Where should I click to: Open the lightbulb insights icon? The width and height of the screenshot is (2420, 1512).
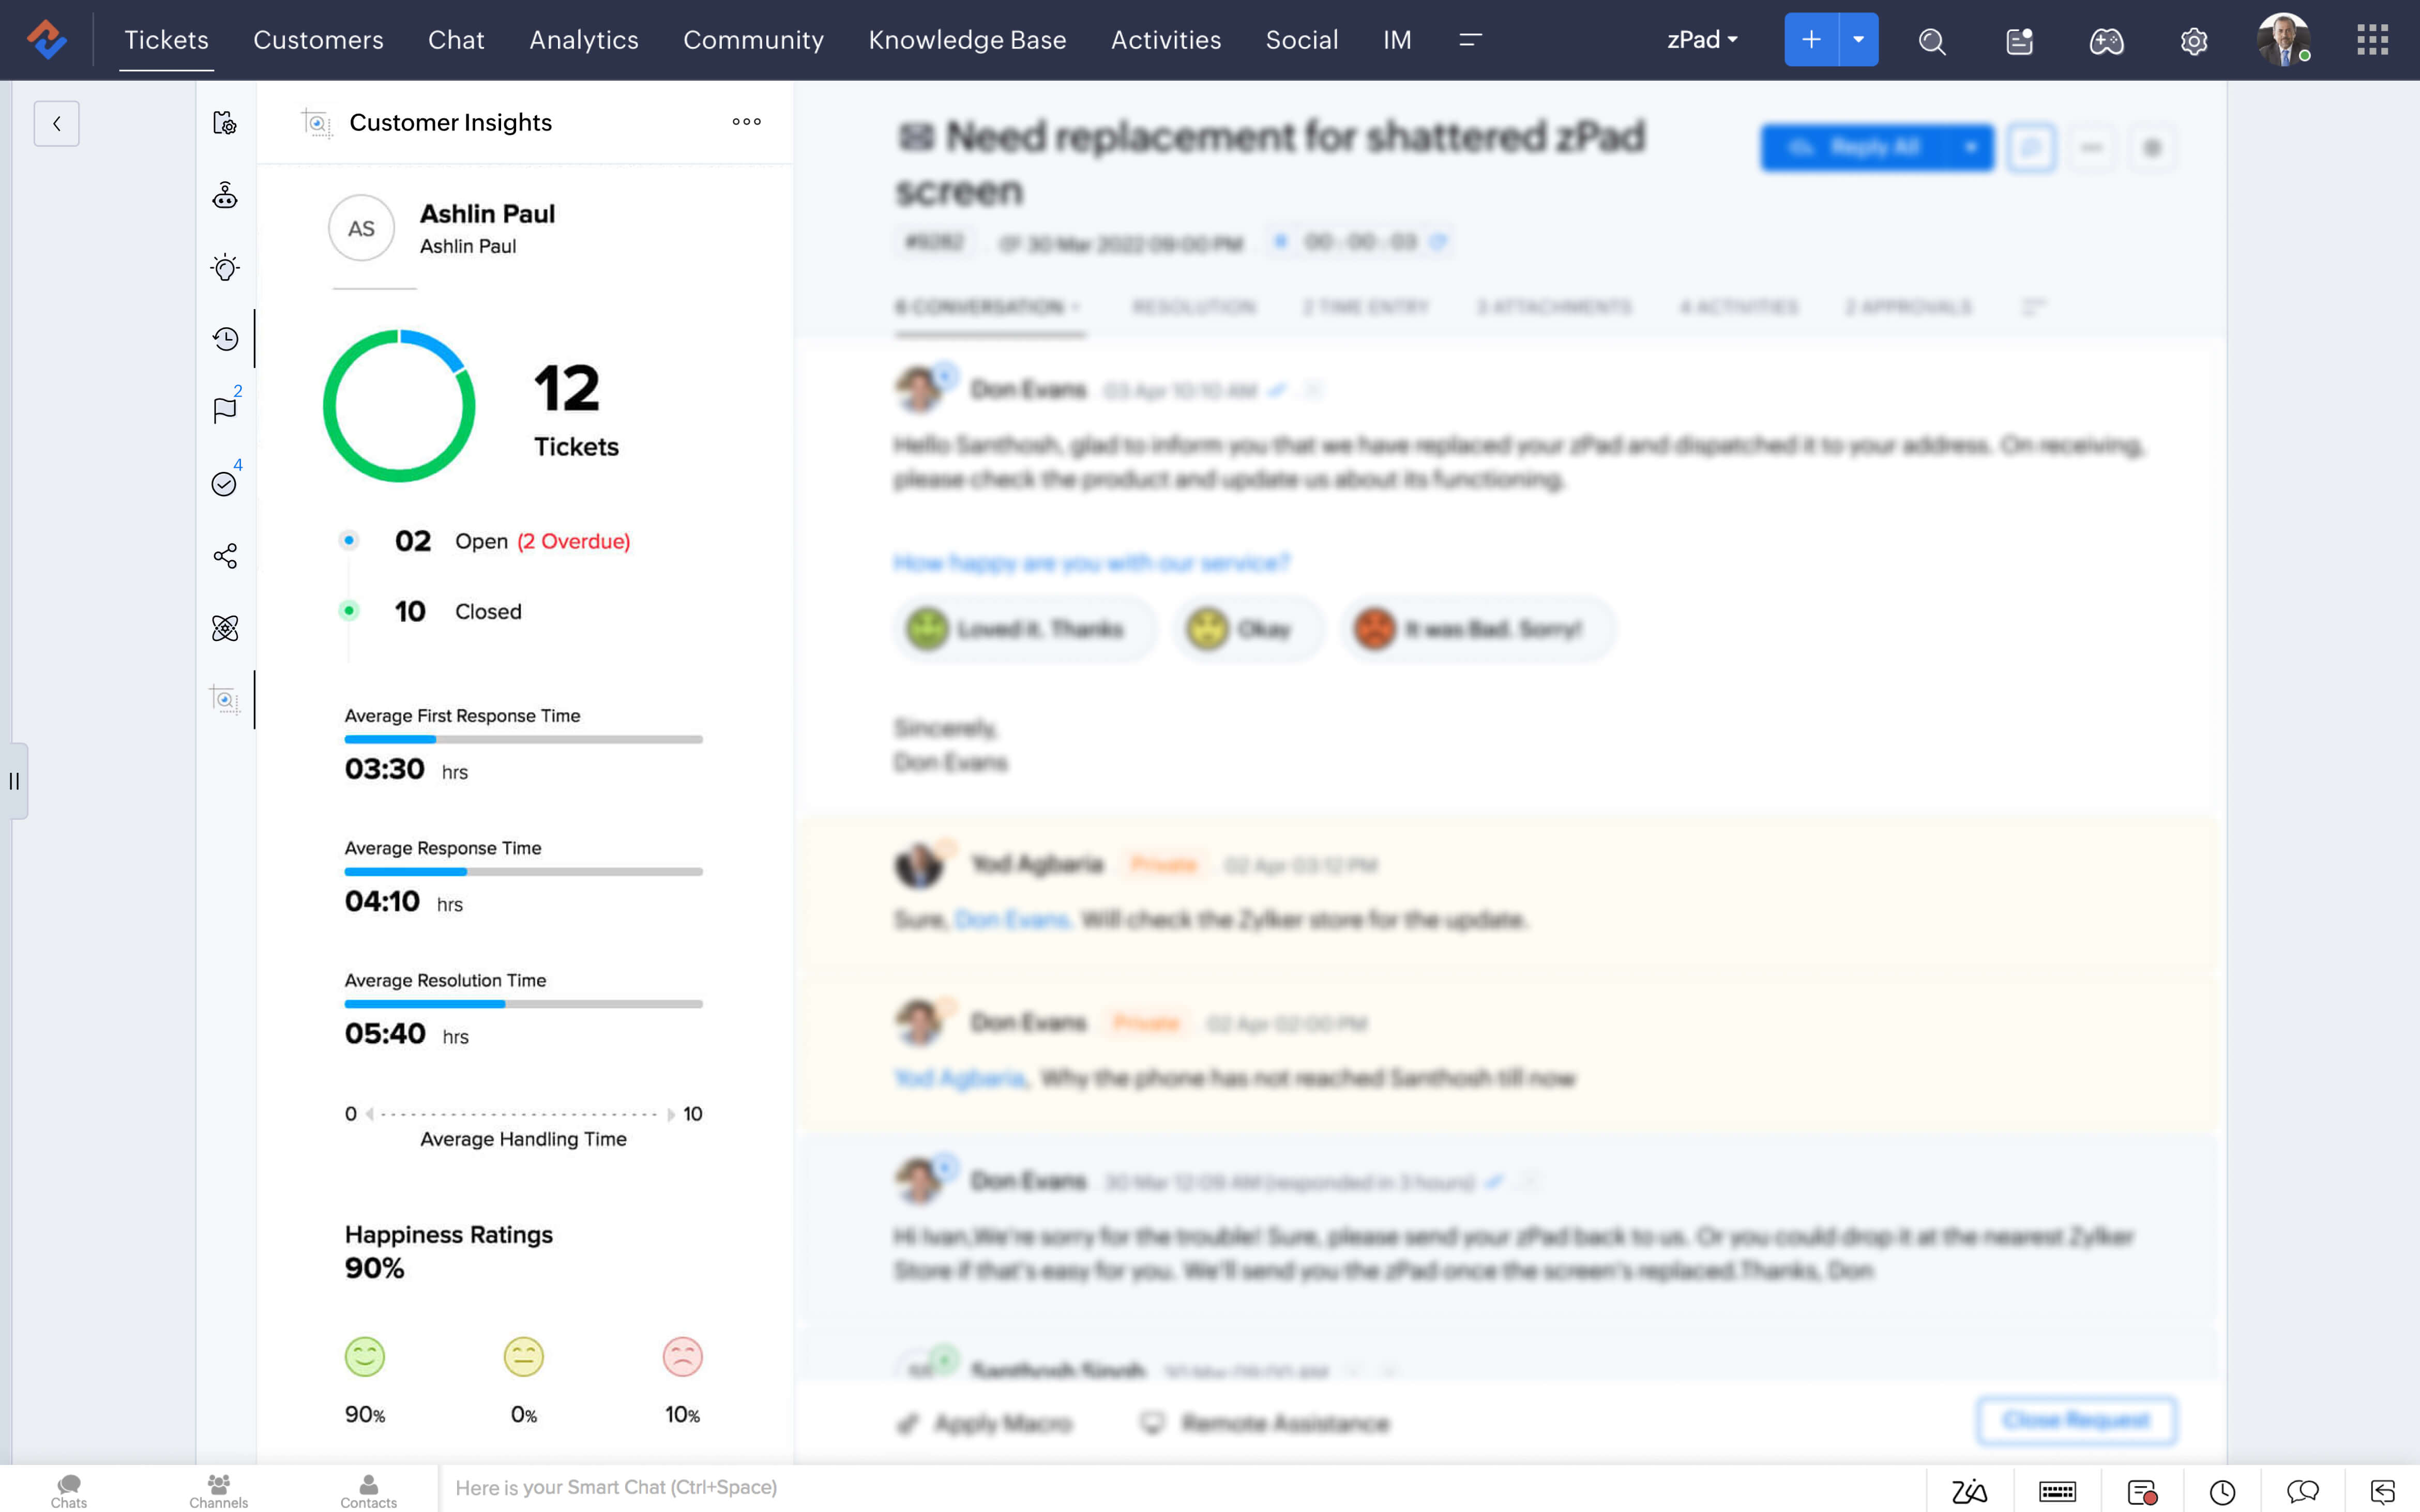(x=225, y=267)
